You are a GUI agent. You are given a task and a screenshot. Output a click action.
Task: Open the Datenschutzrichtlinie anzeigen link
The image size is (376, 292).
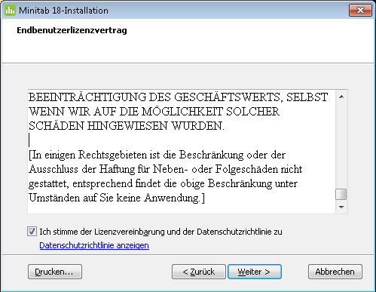tap(94, 245)
